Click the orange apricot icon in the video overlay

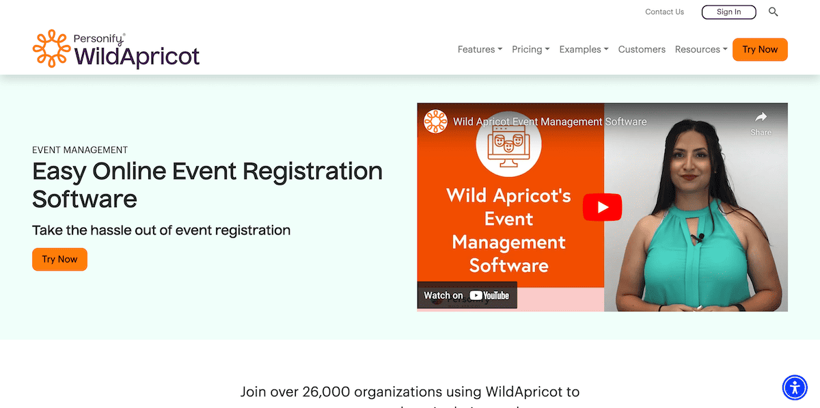click(x=435, y=121)
